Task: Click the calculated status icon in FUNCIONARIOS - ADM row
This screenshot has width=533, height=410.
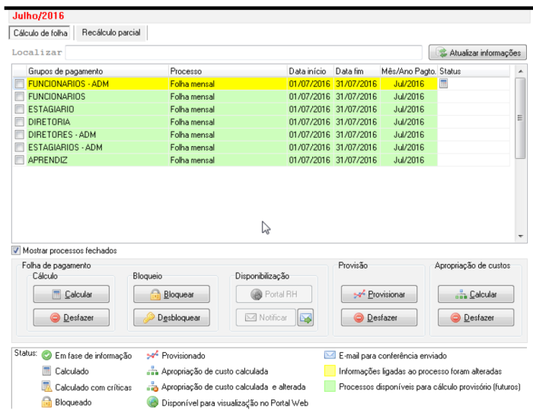Action: [444, 84]
